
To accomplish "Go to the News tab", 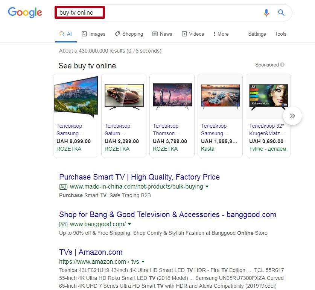I will pos(162,34).
